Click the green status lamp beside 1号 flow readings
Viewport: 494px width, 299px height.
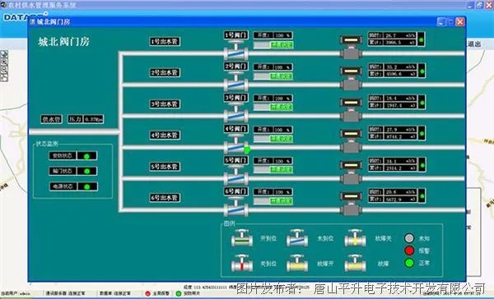pos(422,39)
